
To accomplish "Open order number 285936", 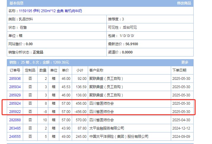I will (15, 79).
